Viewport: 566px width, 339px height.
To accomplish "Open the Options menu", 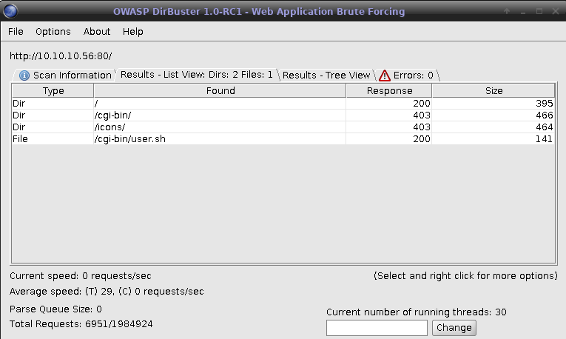I will tap(53, 32).
